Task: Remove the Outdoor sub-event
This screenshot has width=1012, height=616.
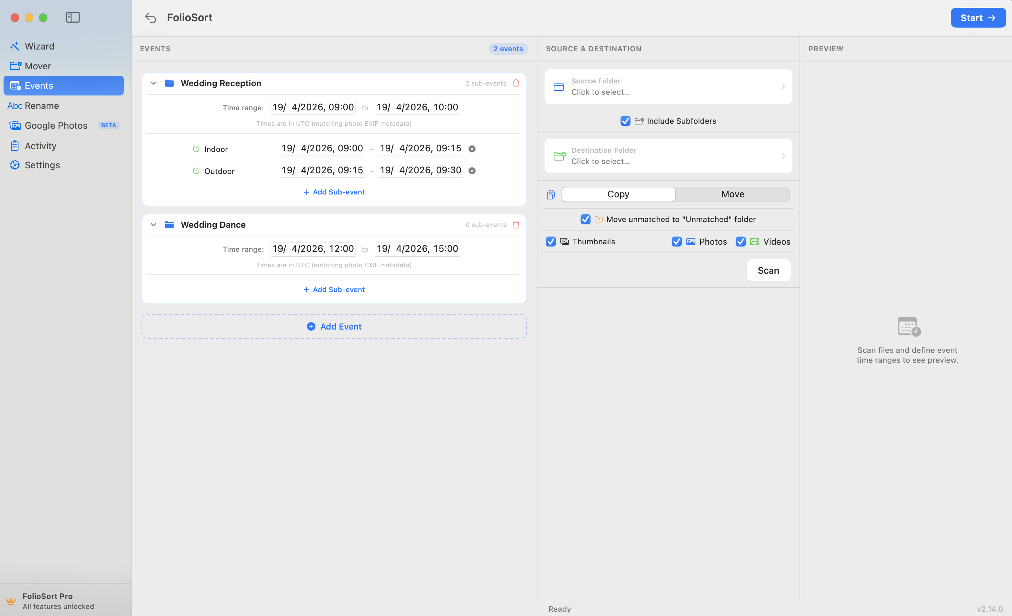Action: pos(472,170)
